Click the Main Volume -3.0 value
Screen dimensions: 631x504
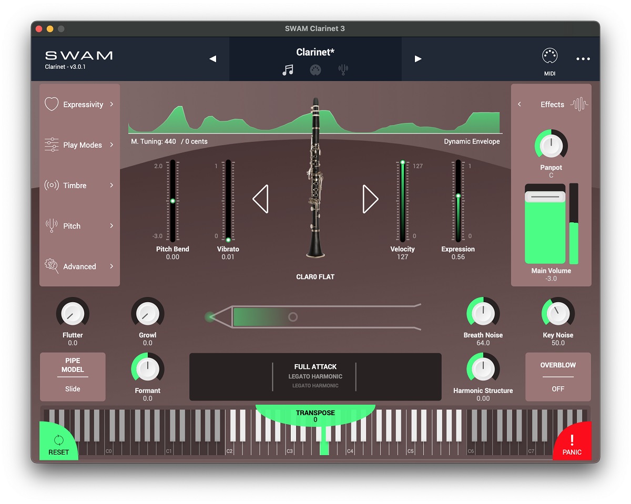(x=551, y=279)
